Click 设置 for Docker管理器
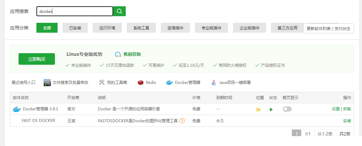362x146 pixels. point(336,109)
